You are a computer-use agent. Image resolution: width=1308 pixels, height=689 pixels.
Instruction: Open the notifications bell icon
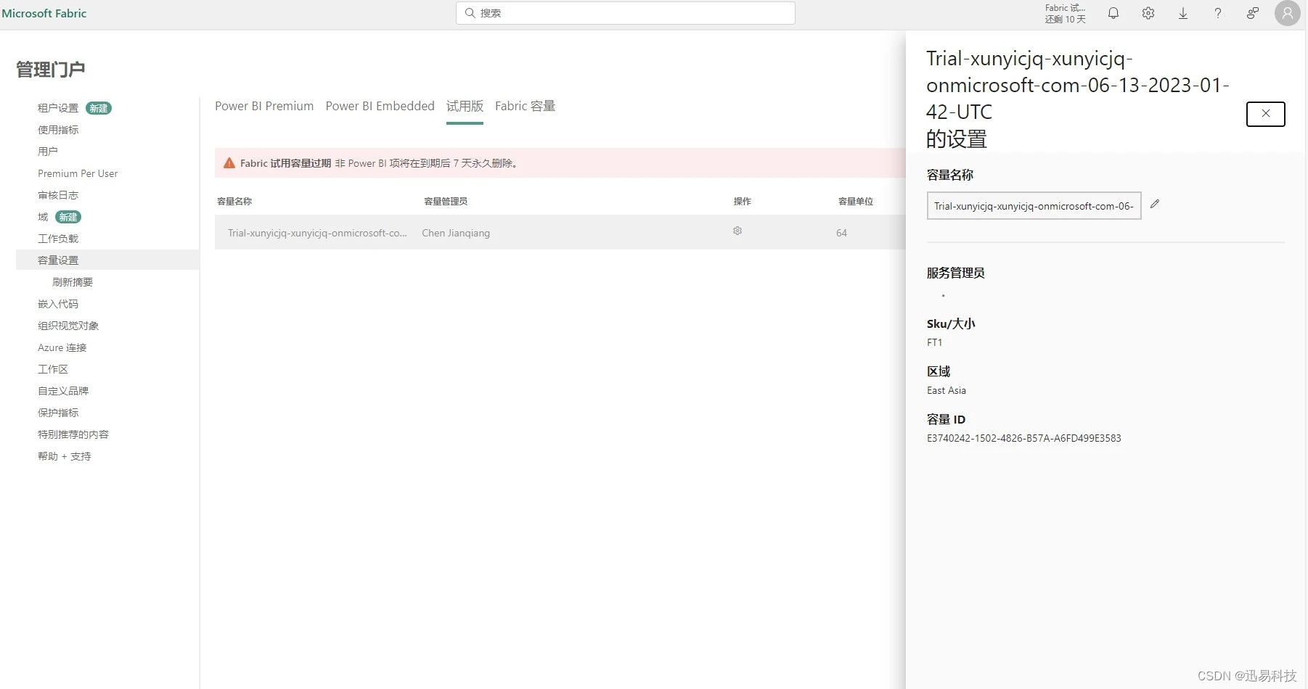pos(1113,13)
